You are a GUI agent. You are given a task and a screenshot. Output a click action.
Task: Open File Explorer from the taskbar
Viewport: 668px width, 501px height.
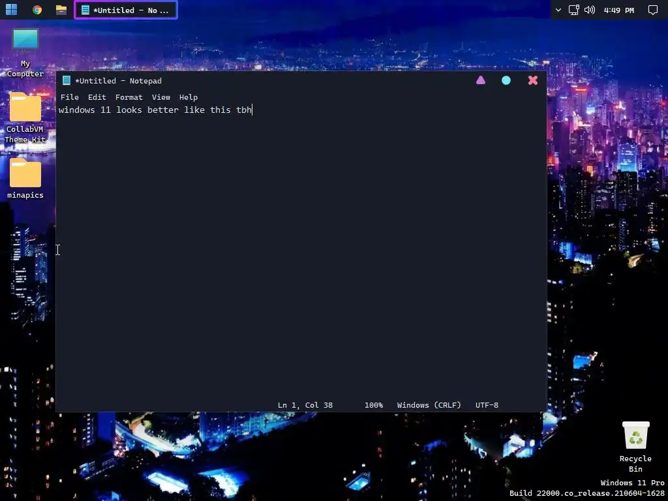[61, 10]
